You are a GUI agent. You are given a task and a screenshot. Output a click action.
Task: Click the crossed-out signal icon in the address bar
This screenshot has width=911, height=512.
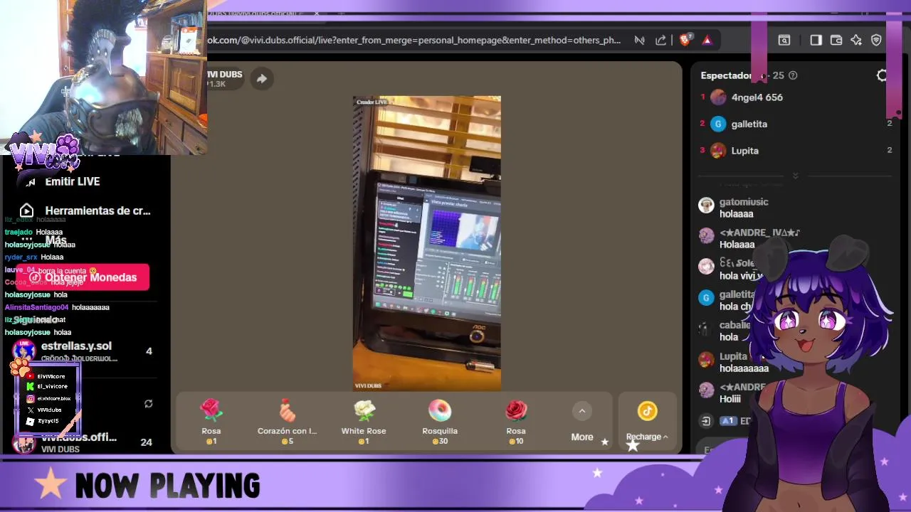pos(639,41)
